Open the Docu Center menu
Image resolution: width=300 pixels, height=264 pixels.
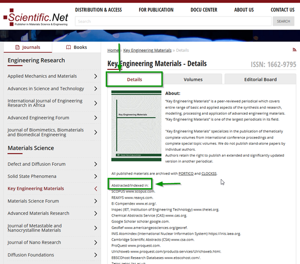tap(204, 10)
